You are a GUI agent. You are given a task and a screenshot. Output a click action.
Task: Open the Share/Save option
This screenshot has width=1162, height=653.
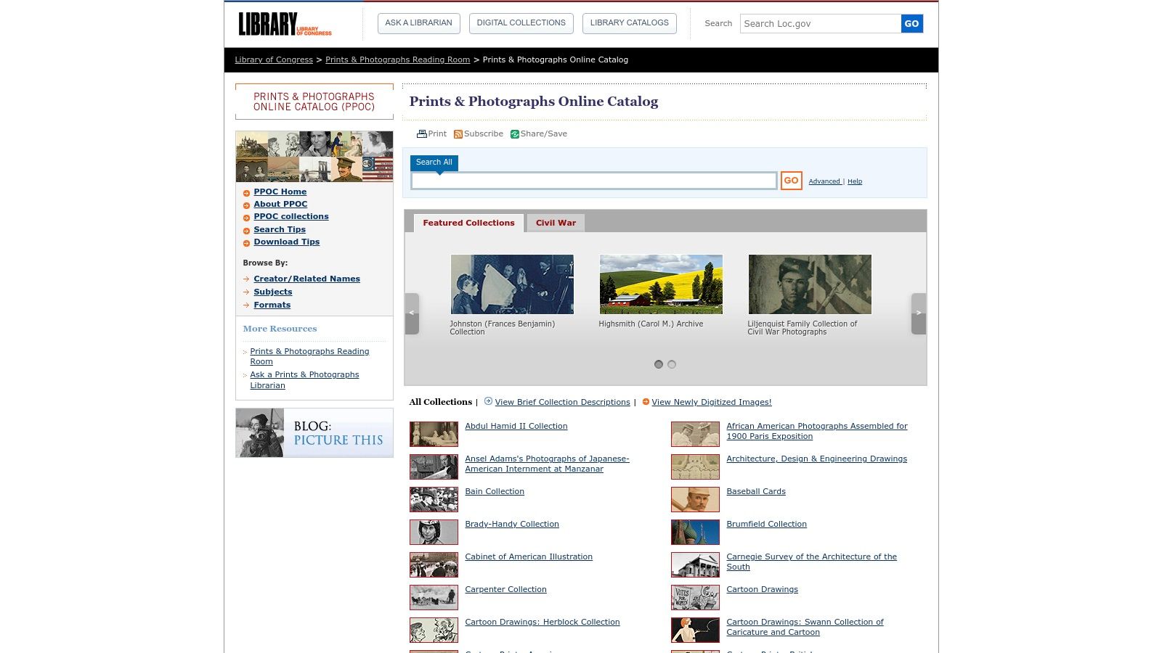click(539, 134)
